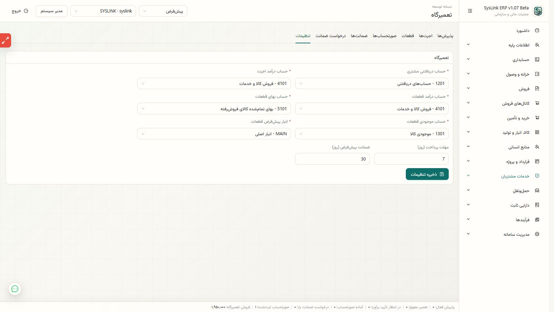The width and height of the screenshot is (554, 312).
Task: Switch to the صورتحساب‌ها tab
Action: (384, 36)
